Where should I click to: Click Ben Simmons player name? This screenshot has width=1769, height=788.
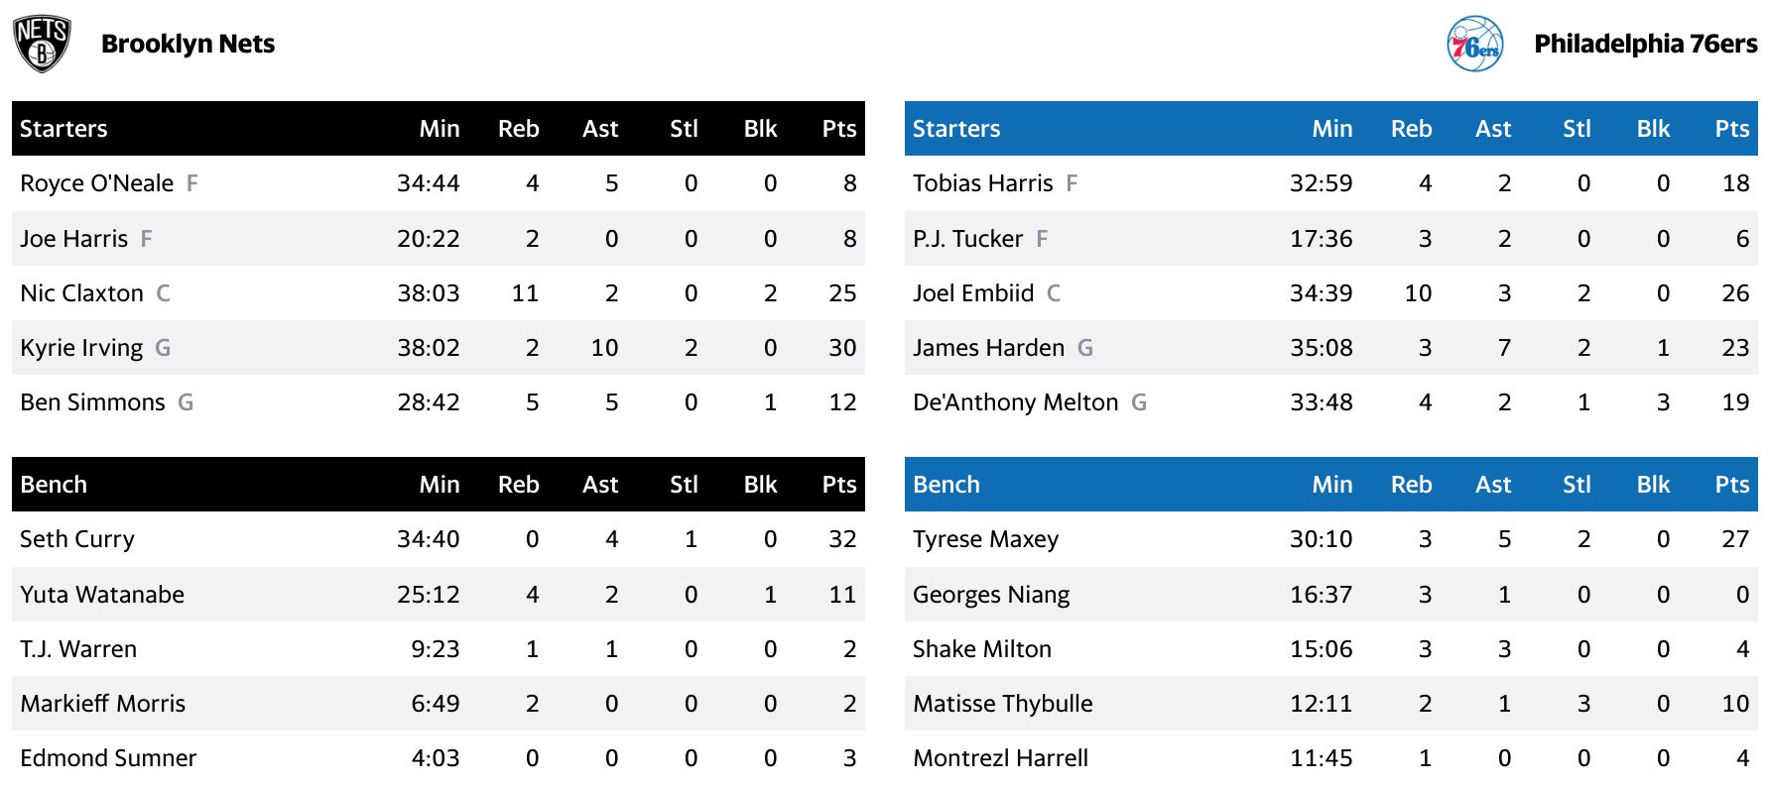[92, 402]
